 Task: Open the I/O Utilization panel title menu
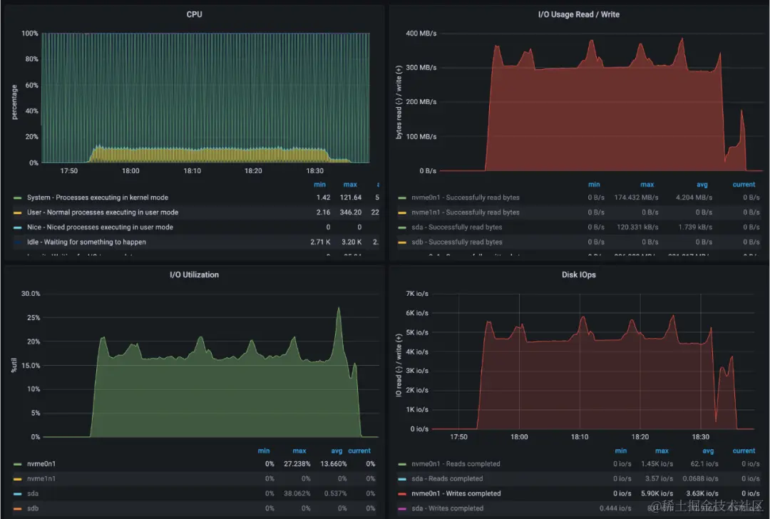[194, 275]
